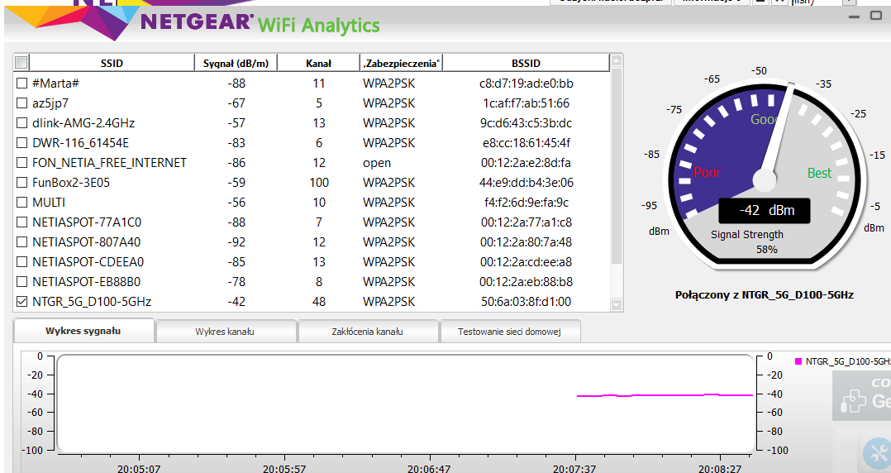Switch to the Wykres kanału tab
Screen dimensions: 891x473
[225, 332]
